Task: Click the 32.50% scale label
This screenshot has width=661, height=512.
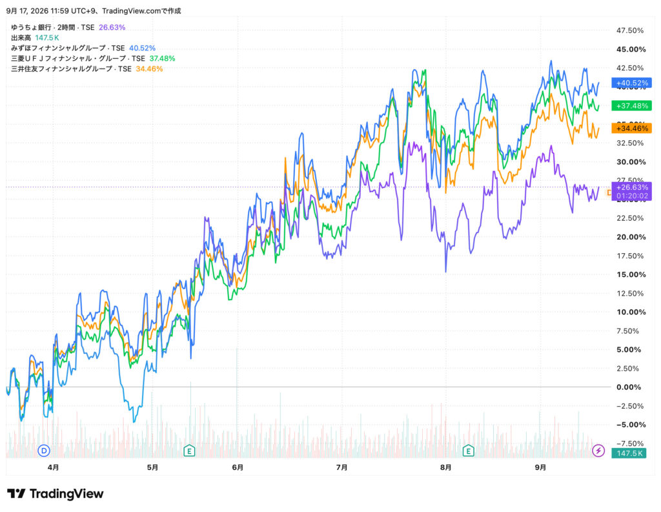Action: pos(630,143)
